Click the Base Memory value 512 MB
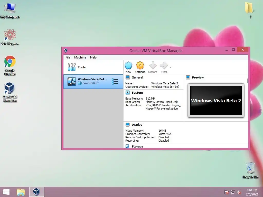The width and height of the screenshot is (263, 197). pos(150,98)
